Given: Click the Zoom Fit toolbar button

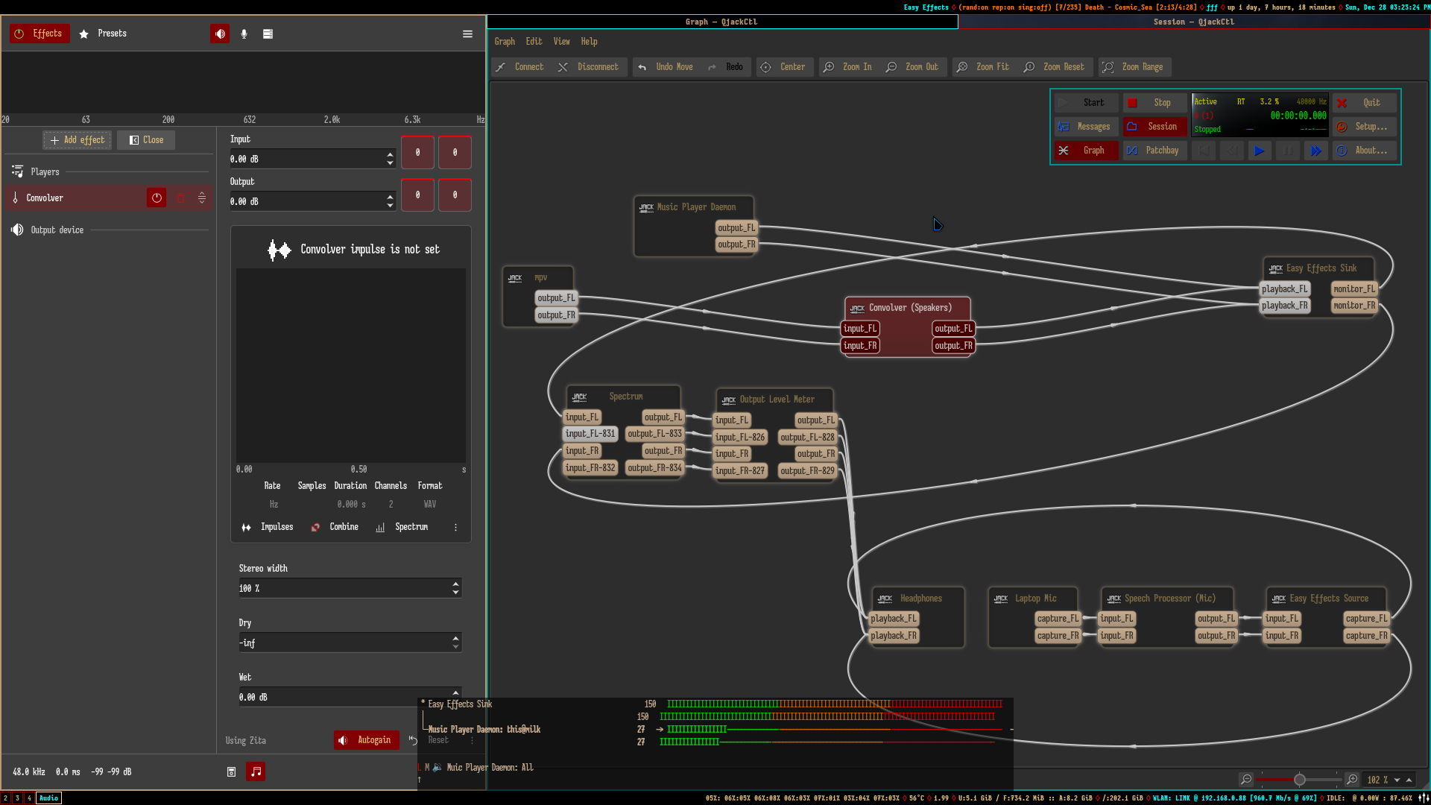Looking at the screenshot, I should (x=984, y=67).
